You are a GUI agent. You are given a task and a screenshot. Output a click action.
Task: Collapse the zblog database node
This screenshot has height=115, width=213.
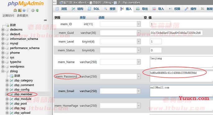coord(3,71)
